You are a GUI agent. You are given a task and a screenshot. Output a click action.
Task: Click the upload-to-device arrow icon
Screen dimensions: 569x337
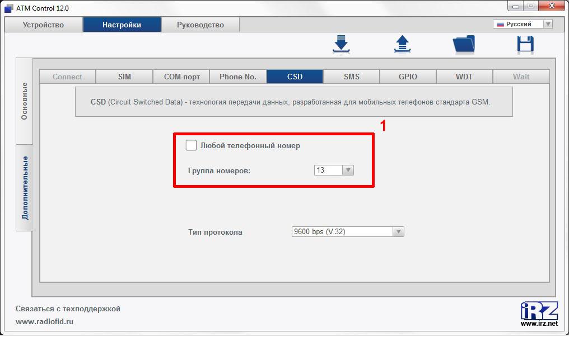(402, 44)
